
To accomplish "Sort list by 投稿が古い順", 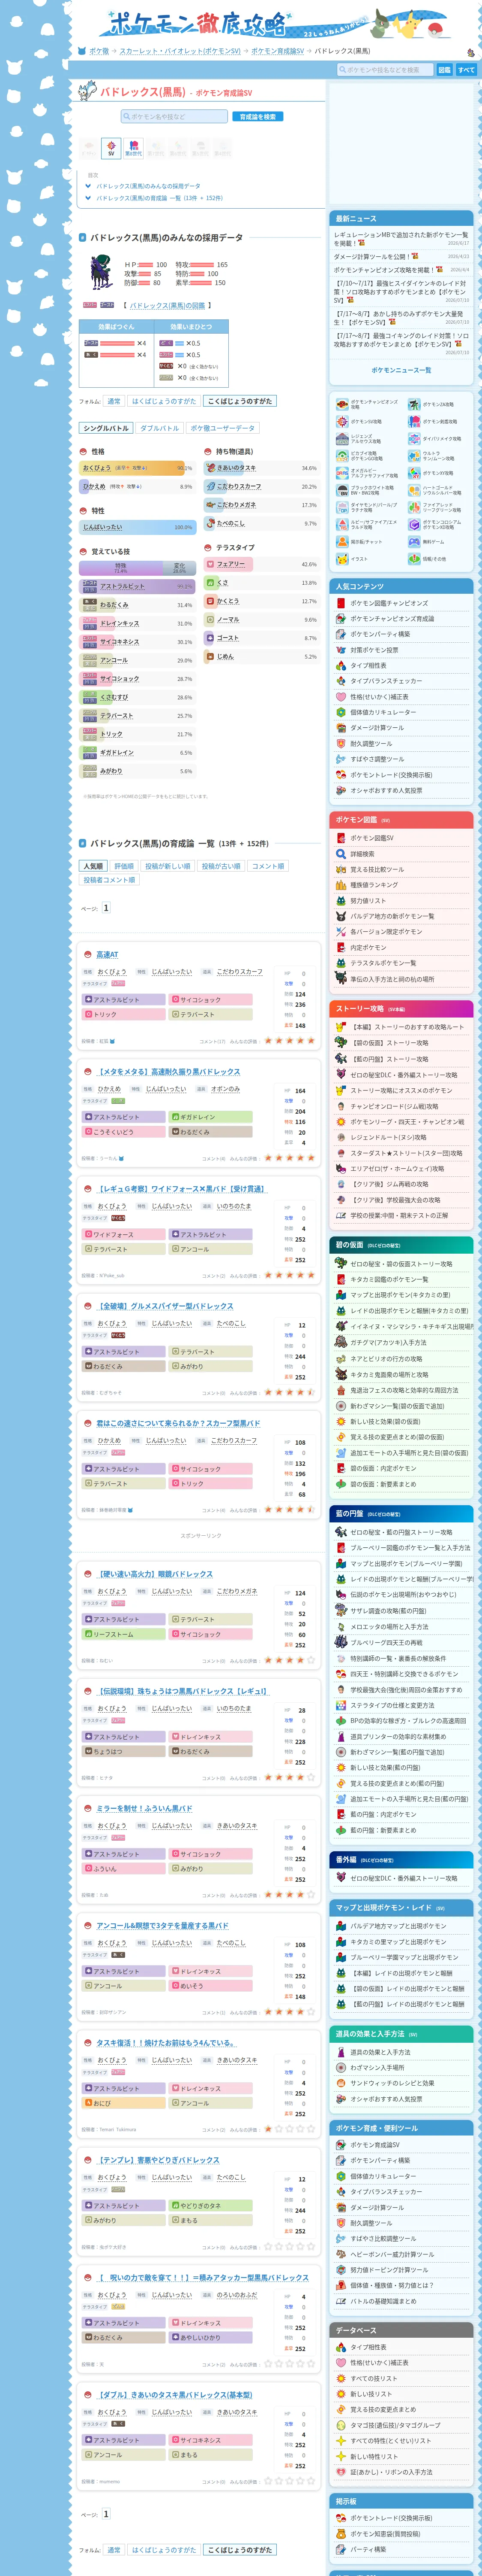I will point(221,866).
